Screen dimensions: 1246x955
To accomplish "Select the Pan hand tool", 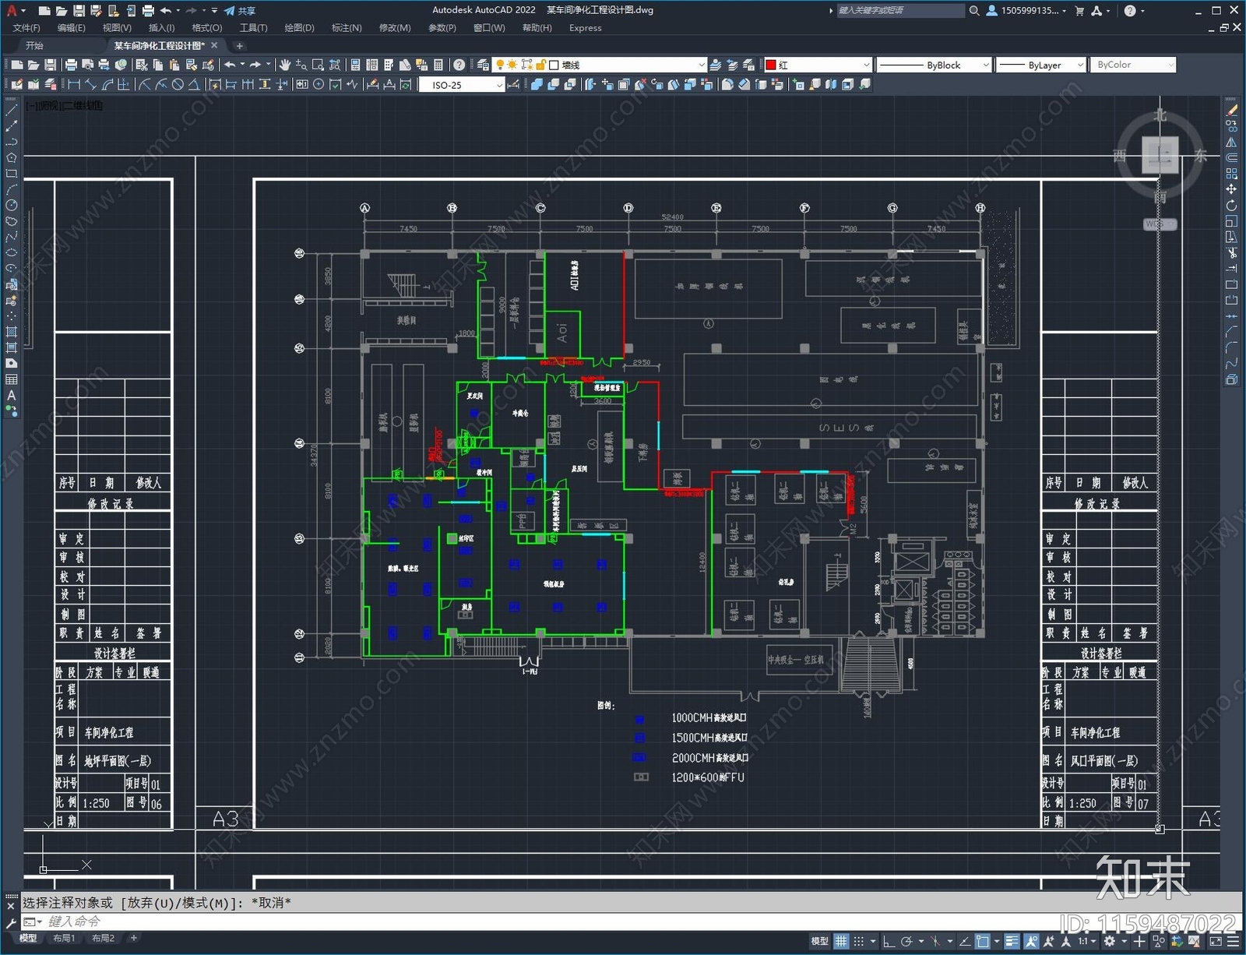I will [285, 65].
